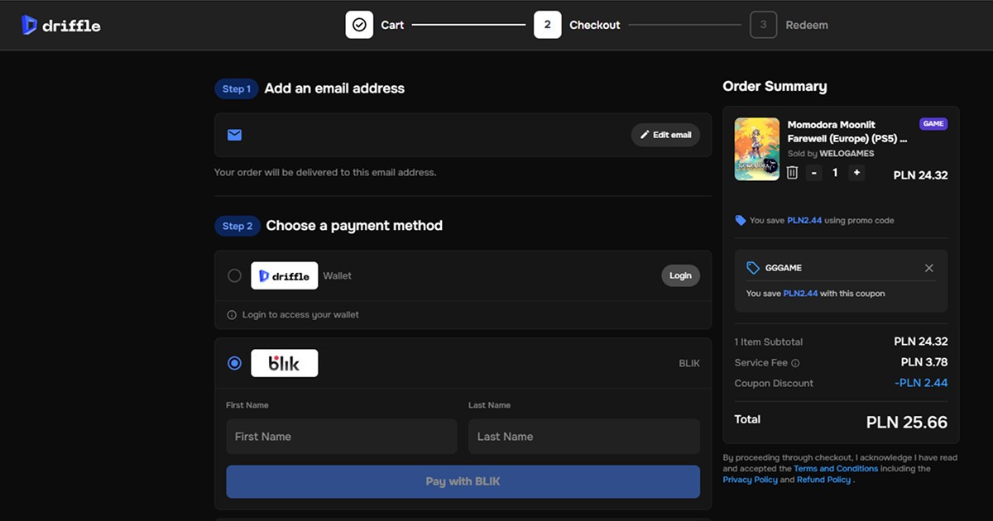Click the 'Choose a payment method' heading
This screenshot has width=993, height=521.
coord(354,226)
